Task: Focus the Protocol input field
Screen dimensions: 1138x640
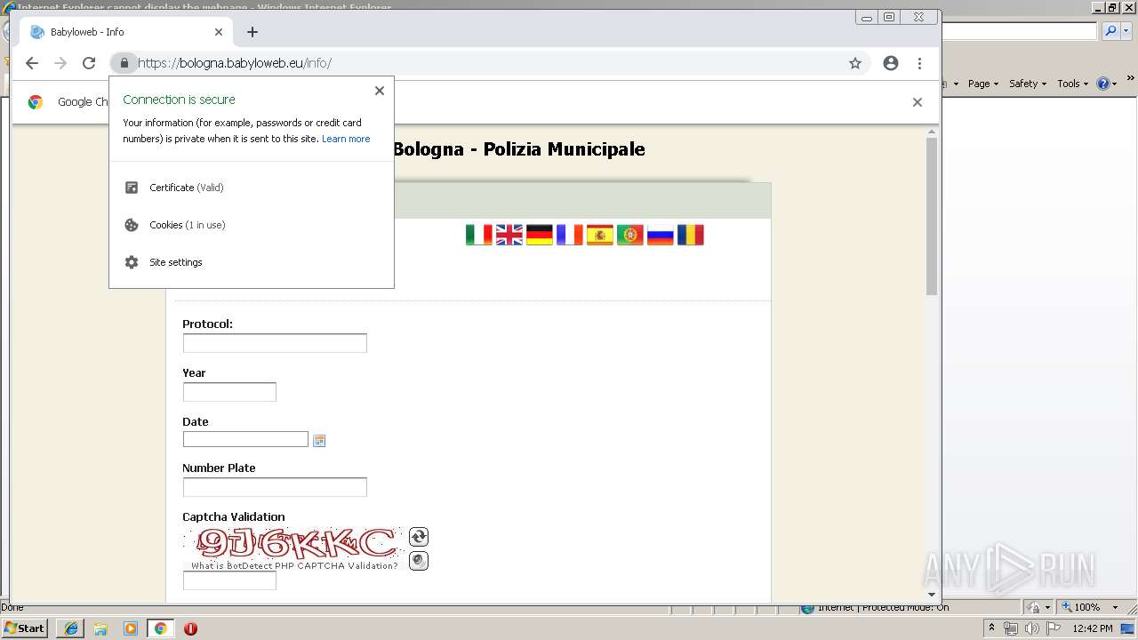Action: (275, 343)
